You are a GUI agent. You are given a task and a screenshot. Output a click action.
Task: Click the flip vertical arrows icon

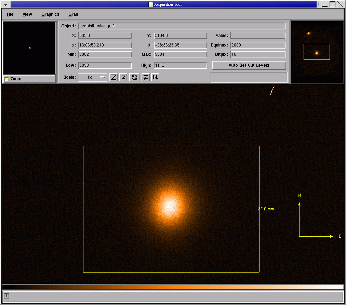tap(155, 77)
